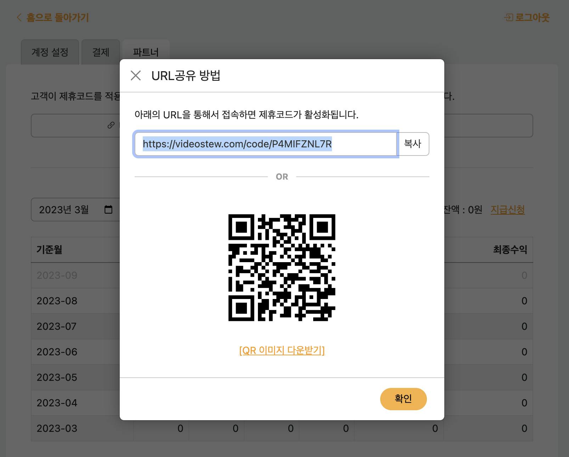Select the 2023-08 row label

click(57, 301)
